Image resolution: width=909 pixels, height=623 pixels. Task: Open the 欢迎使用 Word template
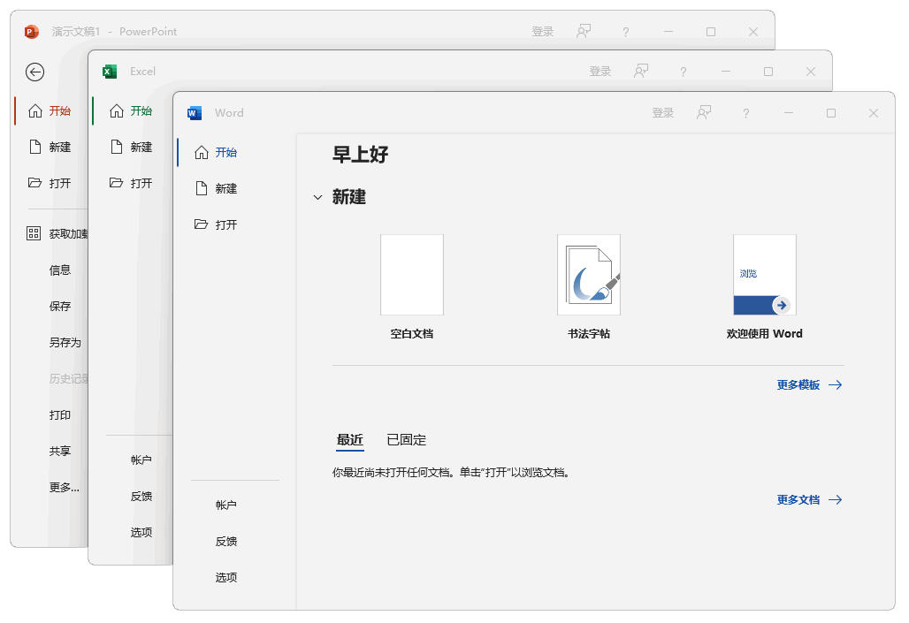pyautogui.click(x=765, y=275)
